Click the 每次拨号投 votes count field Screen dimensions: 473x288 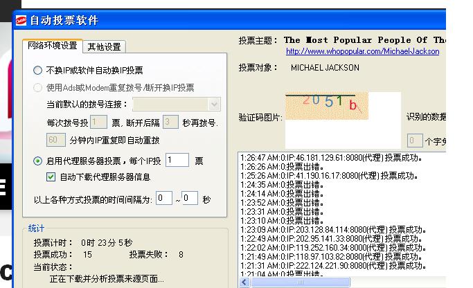click(98, 123)
